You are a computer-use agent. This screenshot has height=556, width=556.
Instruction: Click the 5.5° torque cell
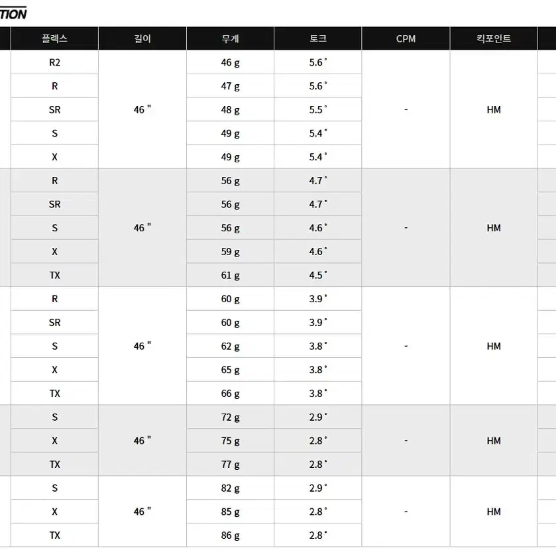[317, 109]
